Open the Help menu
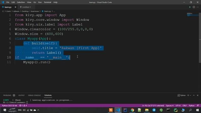Viewport: 201px width, 113px height. tap(55, 2)
